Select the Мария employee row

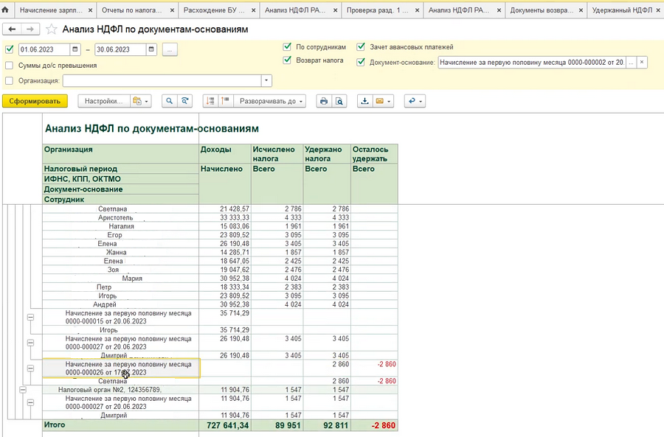pos(132,279)
